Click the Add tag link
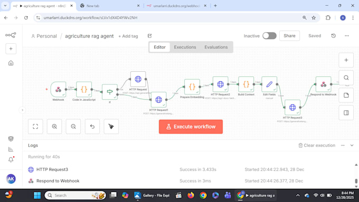This screenshot has height=202, width=359. point(128,36)
